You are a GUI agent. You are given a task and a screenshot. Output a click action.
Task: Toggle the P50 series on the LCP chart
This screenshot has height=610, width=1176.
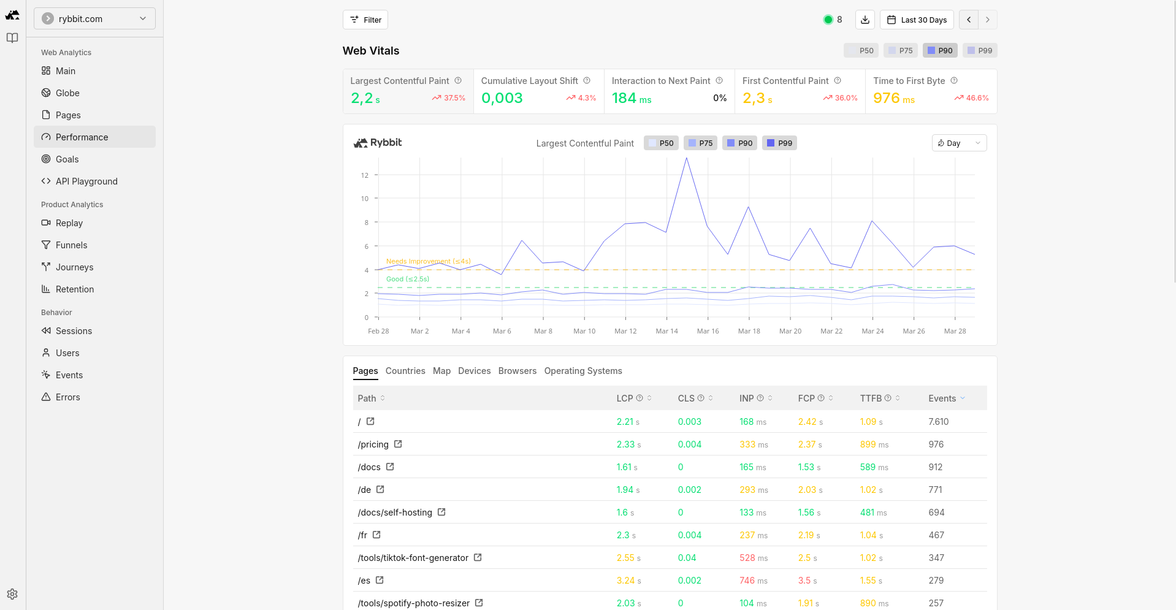click(661, 142)
